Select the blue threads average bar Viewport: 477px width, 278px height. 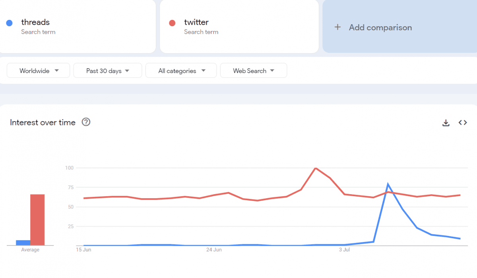(23, 243)
